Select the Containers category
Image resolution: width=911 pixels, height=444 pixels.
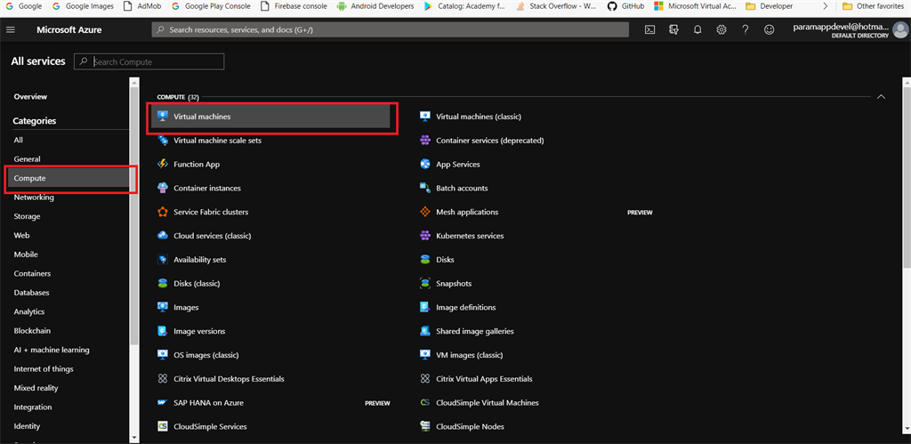pyautogui.click(x=32, y=274)
